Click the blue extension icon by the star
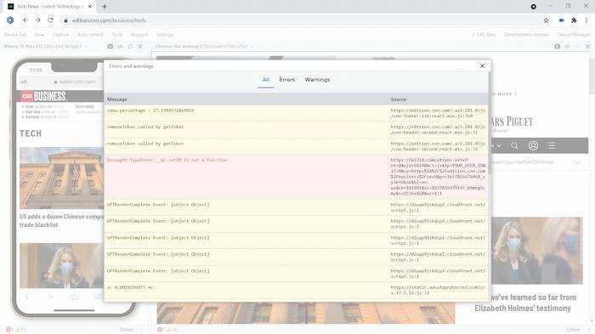The image size is (595, 334). point(561,20)
